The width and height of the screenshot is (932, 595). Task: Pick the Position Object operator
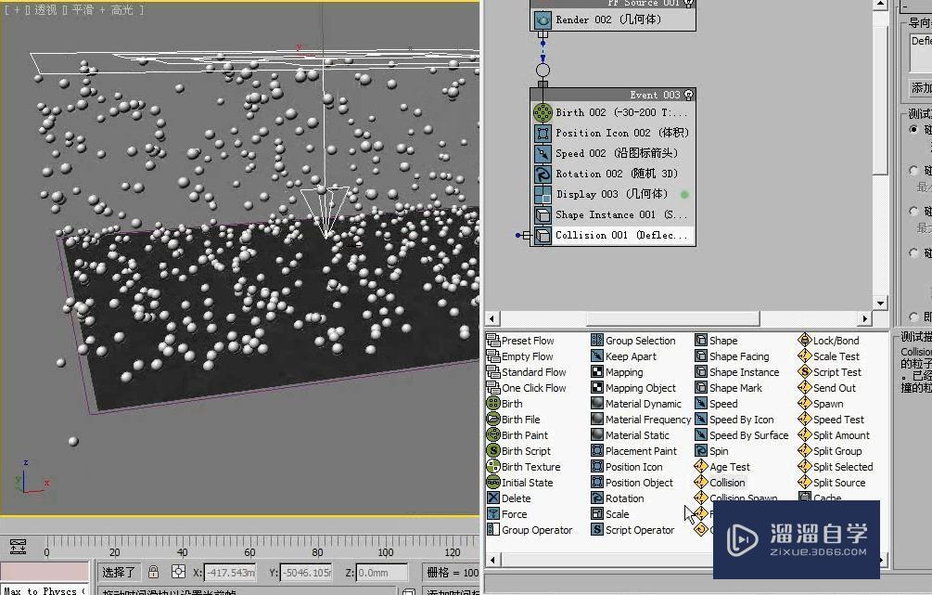pyautogui.click(x=632, y=483)
